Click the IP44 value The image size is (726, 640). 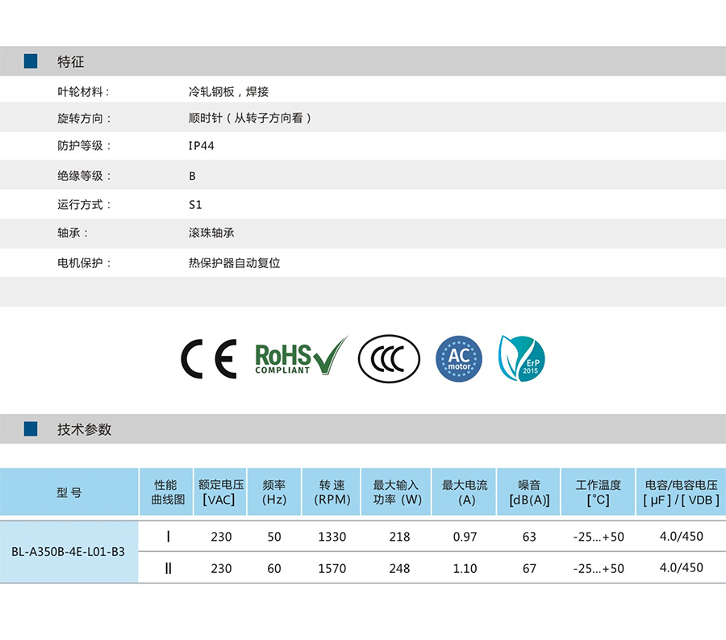[202, 146]
